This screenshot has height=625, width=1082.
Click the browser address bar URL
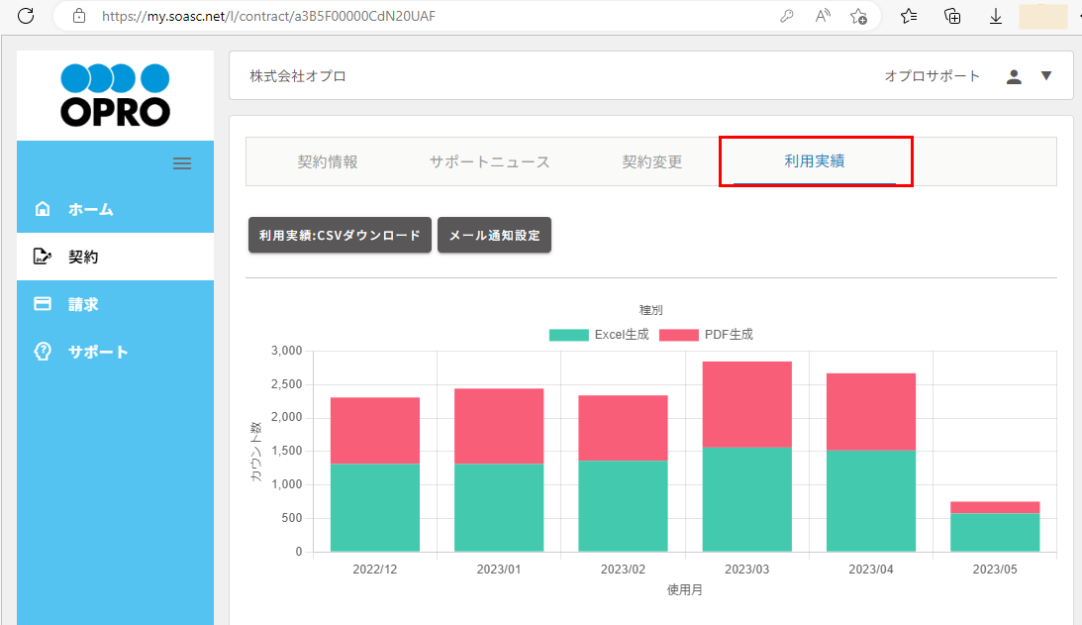click(267, 16)
